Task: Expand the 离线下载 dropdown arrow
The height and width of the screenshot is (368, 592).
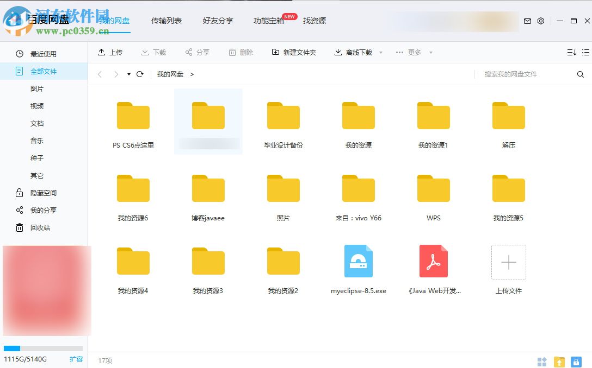Action: pos(380,52)
